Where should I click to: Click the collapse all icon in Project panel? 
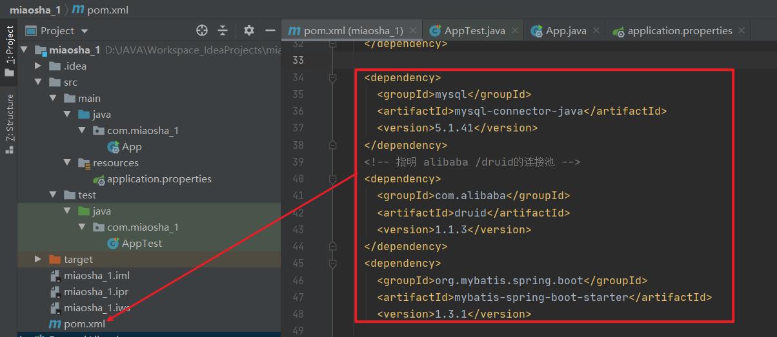point(223,30)
